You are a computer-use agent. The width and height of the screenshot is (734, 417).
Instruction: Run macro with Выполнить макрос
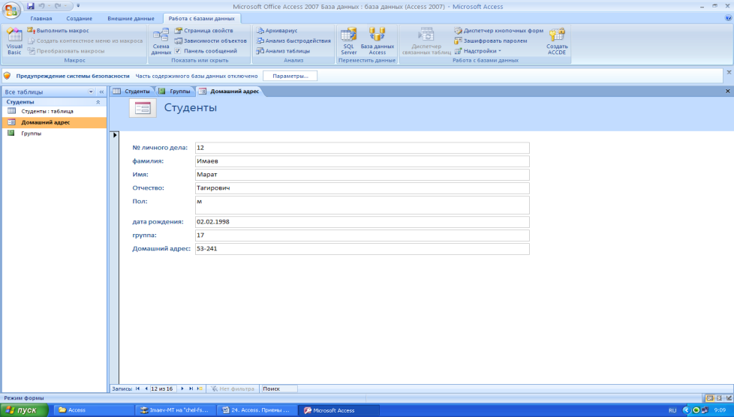pyautogui.click(x=58, y=31)
